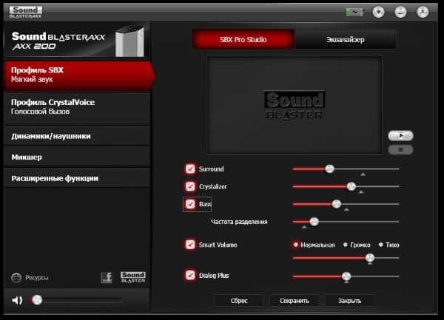Click the Dialog Plus level slider knob
Viewport: 444px width, 320px height.
pyautogui.click(x=346, y=276)
